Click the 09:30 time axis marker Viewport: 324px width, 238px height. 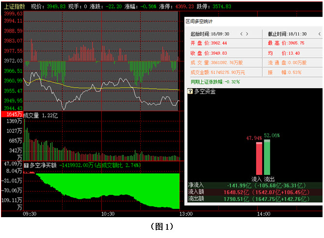30,214
